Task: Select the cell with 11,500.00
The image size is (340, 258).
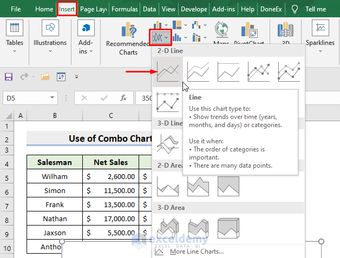Action: (x=111, y=190)
